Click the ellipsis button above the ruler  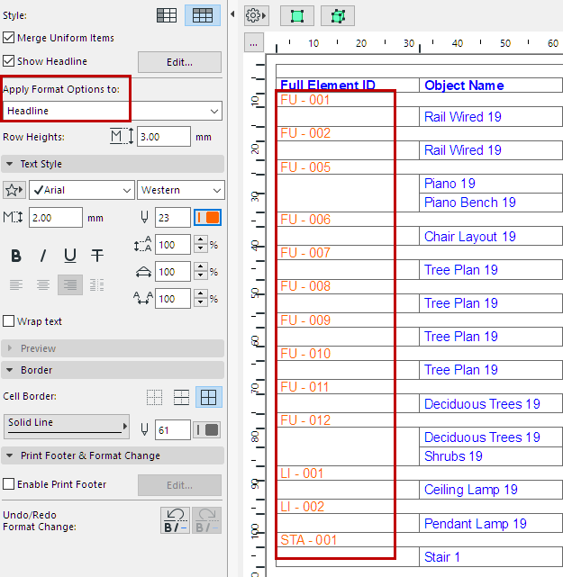pyautogui.click(x=254, y=43)
